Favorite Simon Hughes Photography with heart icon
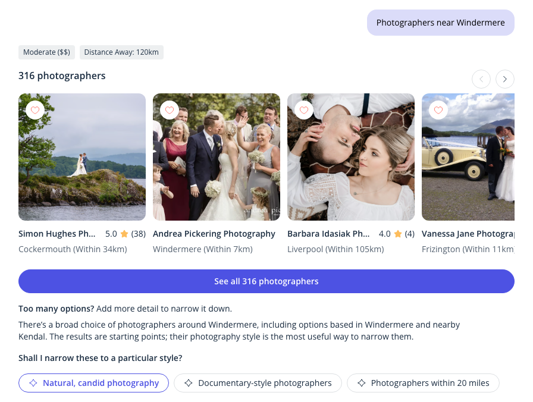 (x=35, y=110)
